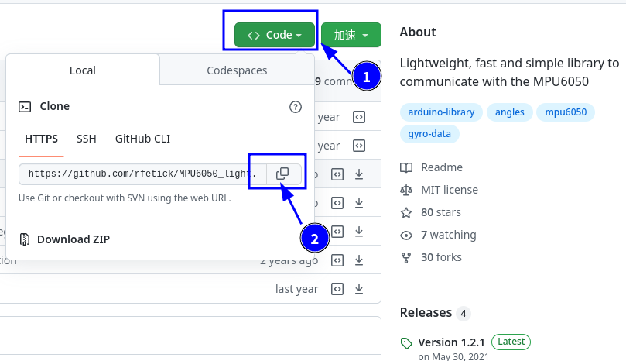Image resolution: width=626 pixels, height=361 pixels.
Task: Click the code icon in the 2 years ago row
Action: click(x=337, y=261)
